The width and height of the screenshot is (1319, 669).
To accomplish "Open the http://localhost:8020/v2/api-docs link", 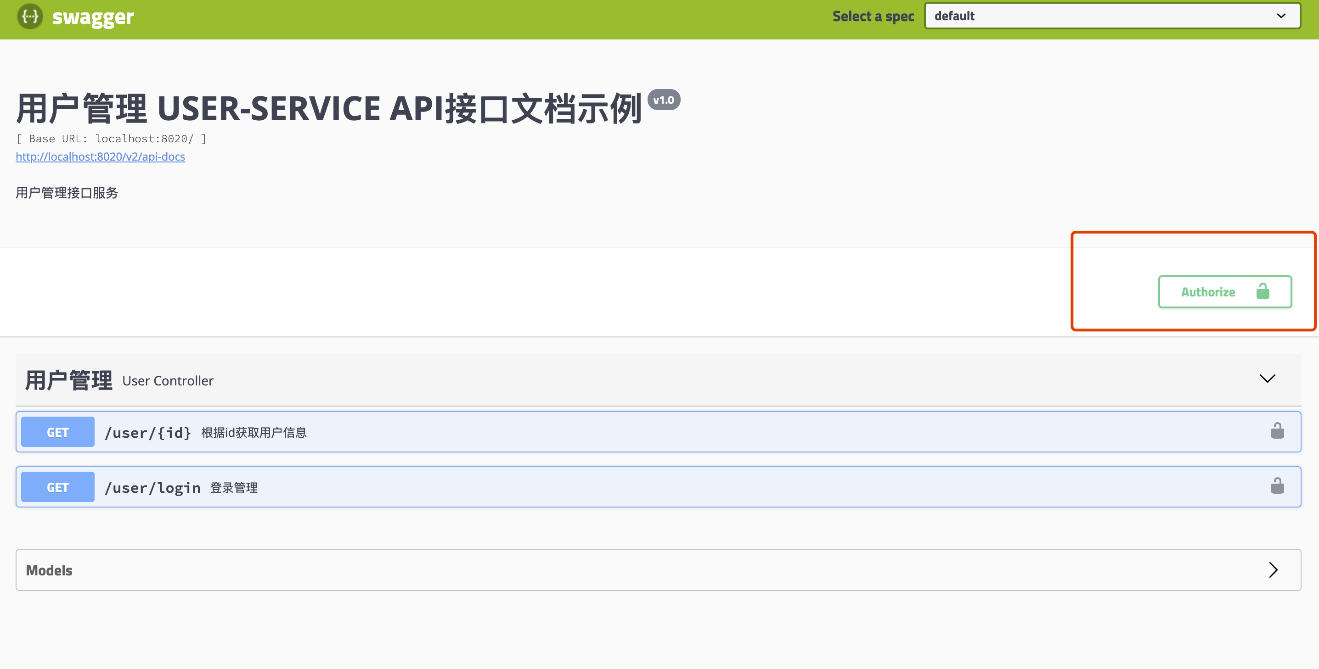I will pos(101,156).
